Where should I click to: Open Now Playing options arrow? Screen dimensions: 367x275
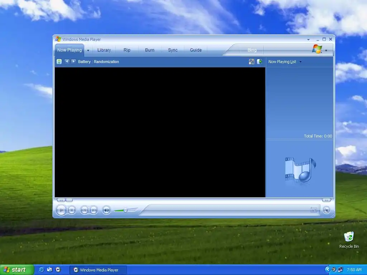88,50
